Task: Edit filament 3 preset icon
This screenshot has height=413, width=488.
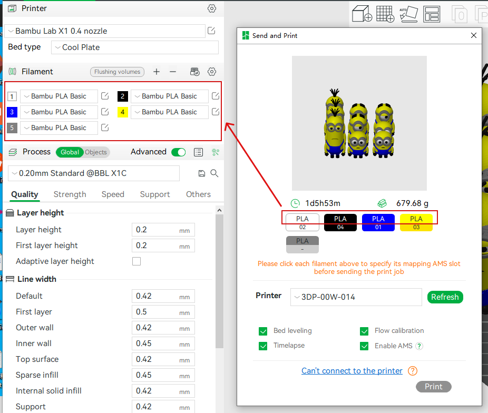Action: tap(105, 112)
